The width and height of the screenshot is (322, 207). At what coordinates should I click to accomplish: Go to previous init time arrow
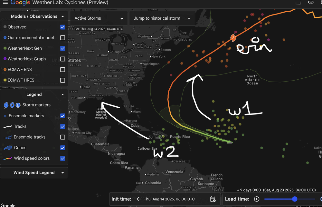(138, 199)
